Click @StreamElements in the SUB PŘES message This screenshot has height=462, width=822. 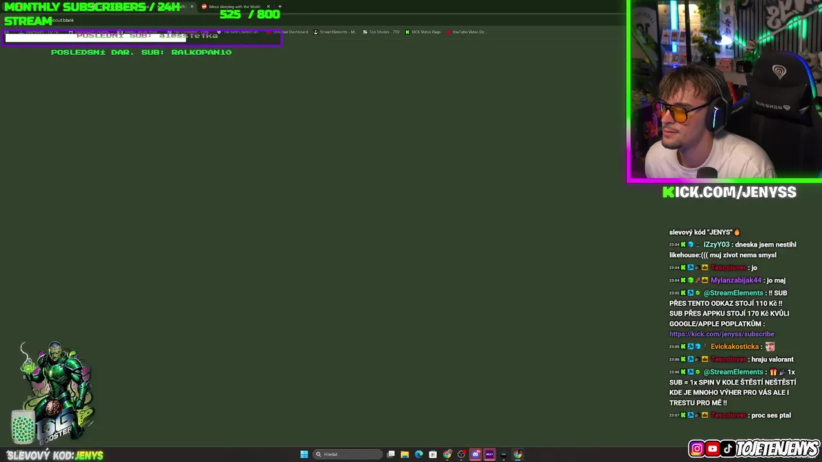click(733, 293)
